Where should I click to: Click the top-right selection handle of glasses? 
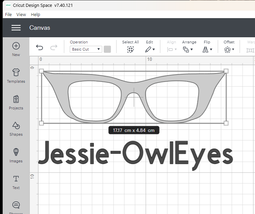coord(226,71)
